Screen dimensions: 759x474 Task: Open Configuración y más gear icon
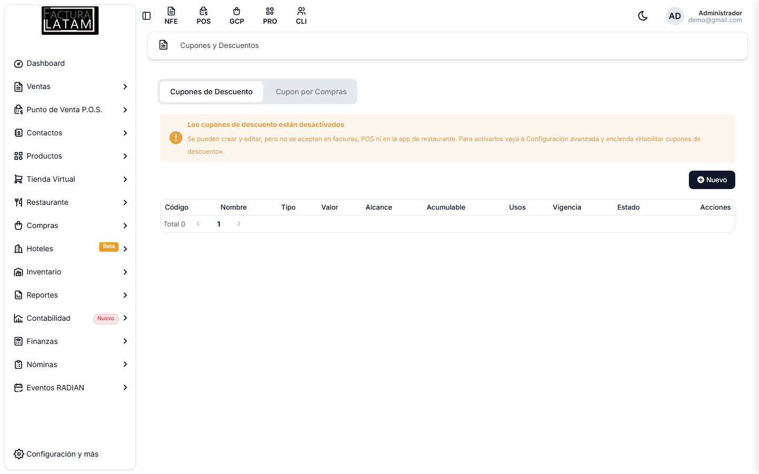pyautogui.click(x=18, y=454)
